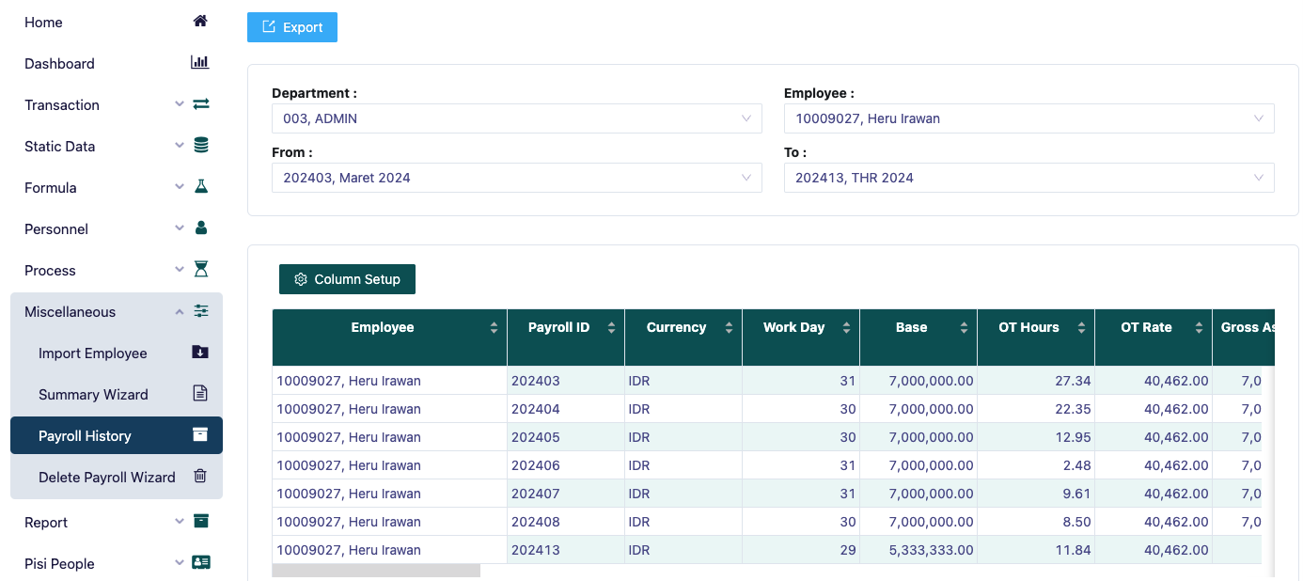Open the Department dropdown
1303x581 pixels.
pos(517,118)
